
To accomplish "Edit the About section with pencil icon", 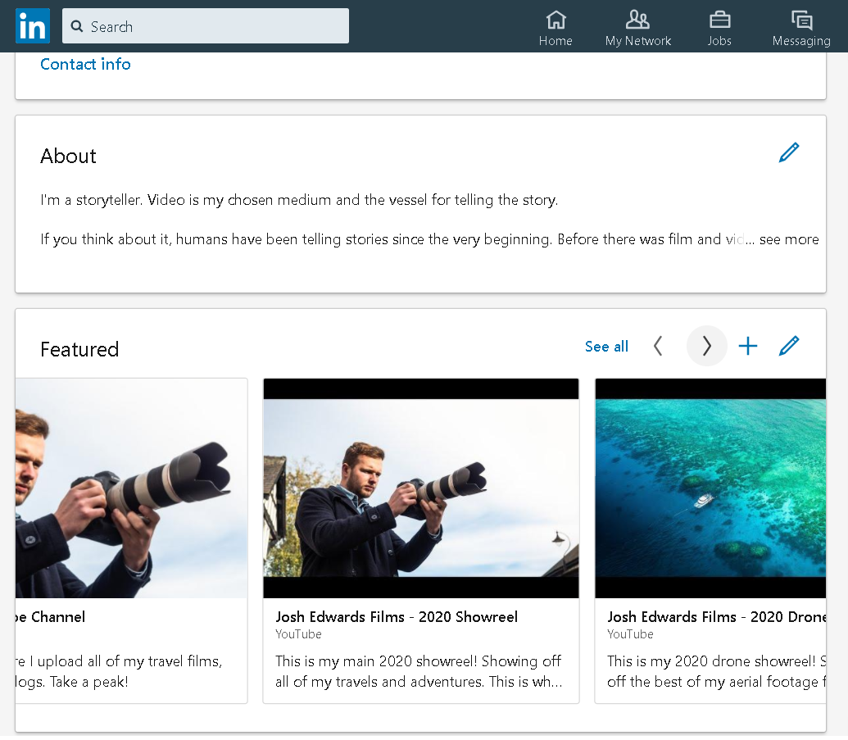I will [x=788, y=152].
